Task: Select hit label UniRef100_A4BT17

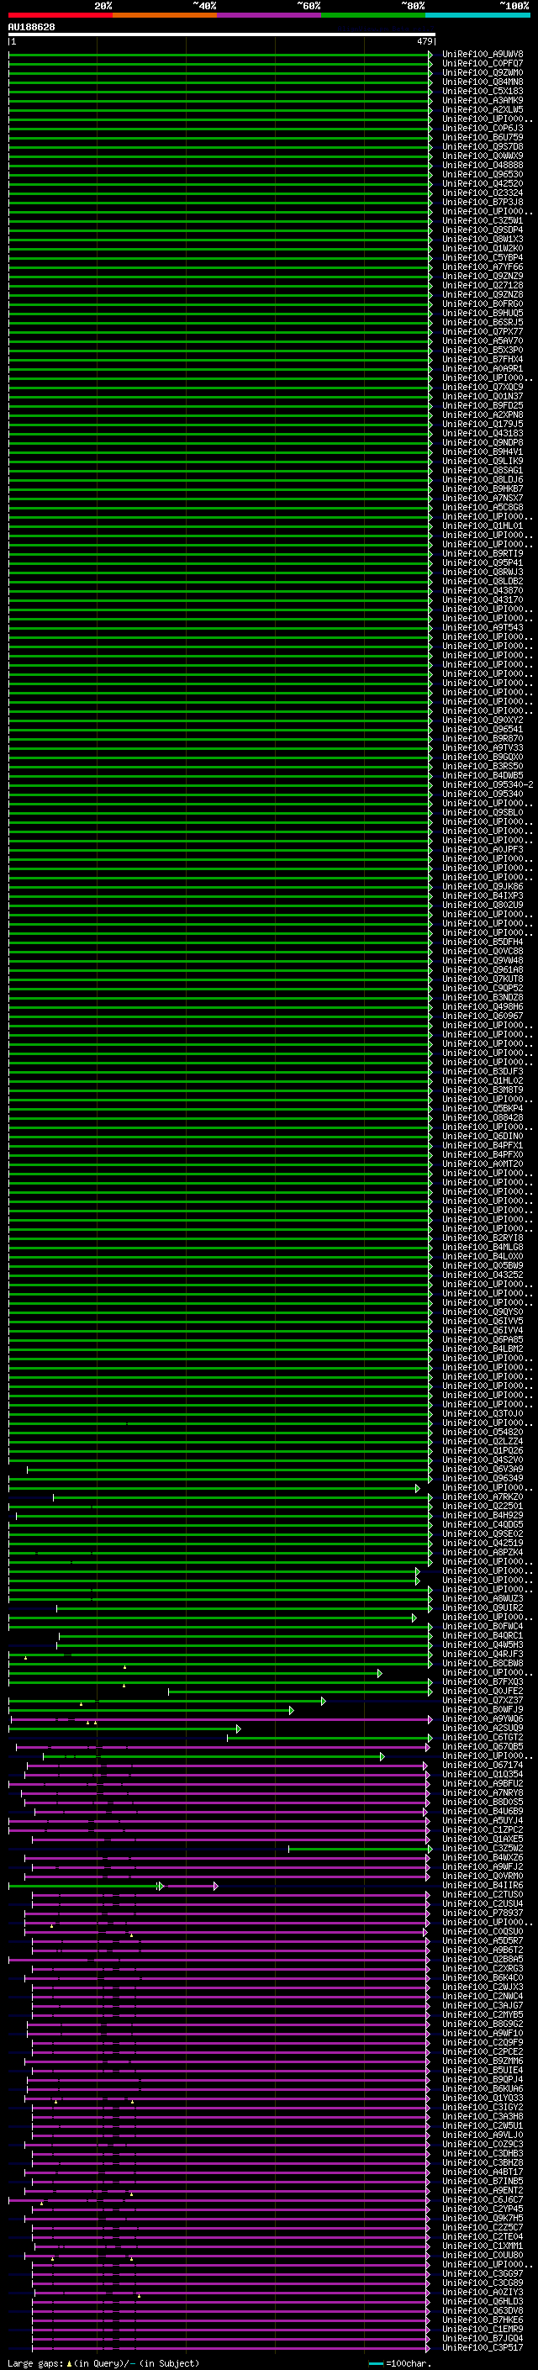Action: tap(483, 2172)
